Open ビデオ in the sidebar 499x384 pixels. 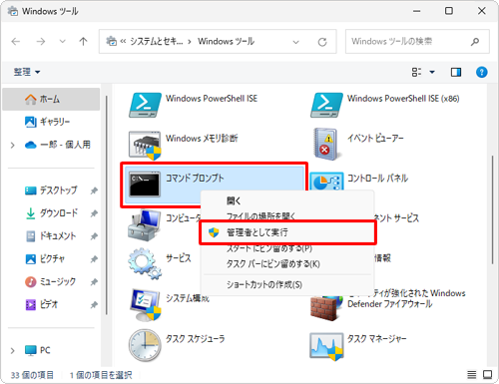click(51, 304)
